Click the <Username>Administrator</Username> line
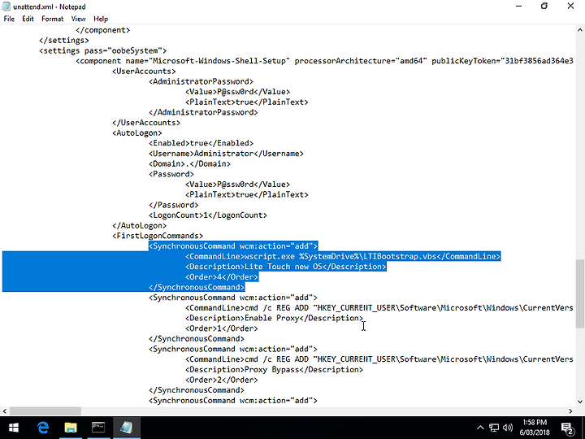Screen dimensions: 585x439 [x=226, y=154]
